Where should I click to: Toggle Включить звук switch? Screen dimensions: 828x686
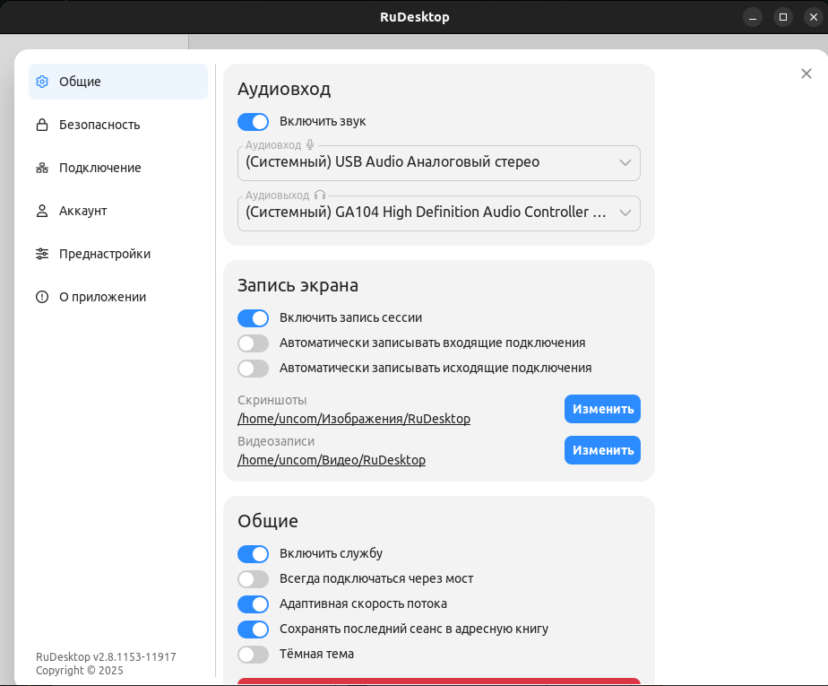pos(253,122)
